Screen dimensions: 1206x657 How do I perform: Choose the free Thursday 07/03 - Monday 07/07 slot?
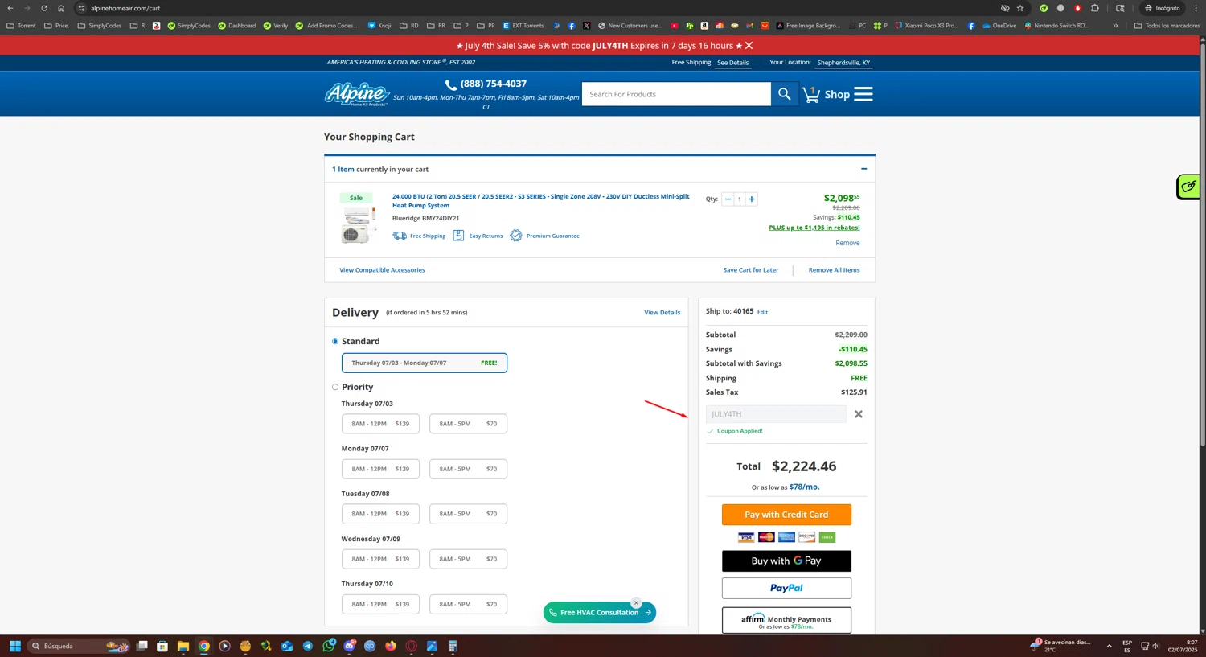tap(425, 363)
